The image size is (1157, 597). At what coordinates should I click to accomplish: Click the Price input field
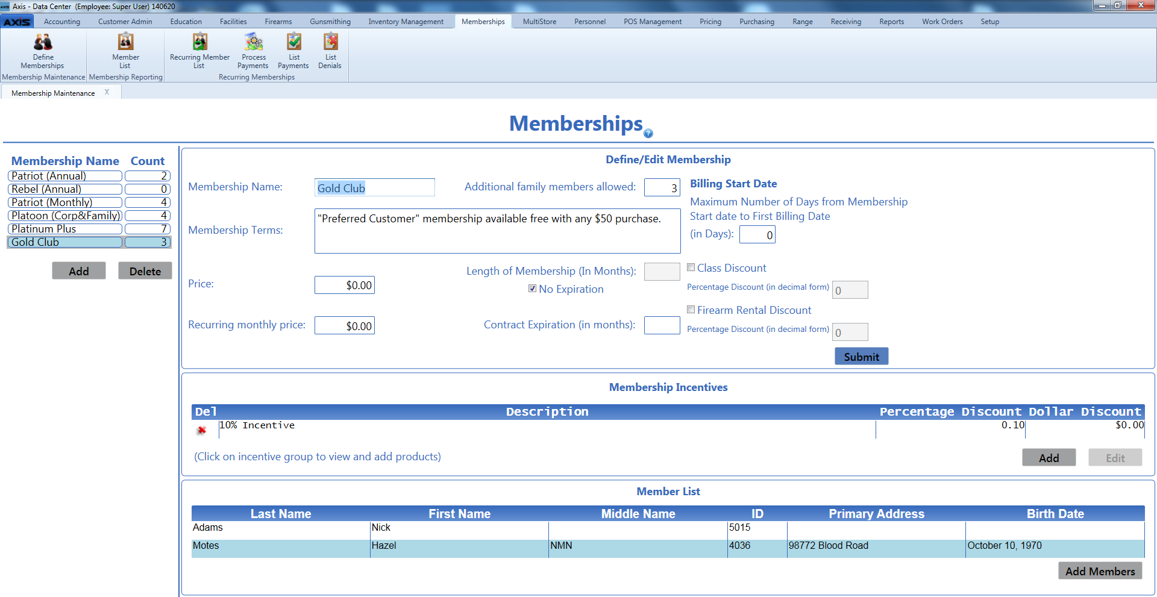pos(345,285)
